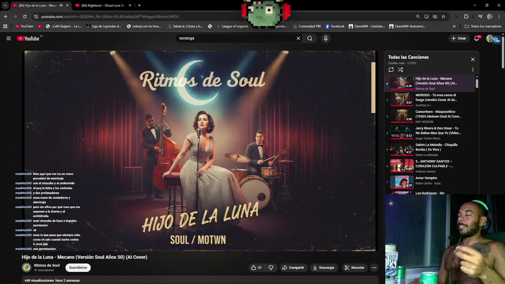Bookmark this page with the star

(x=443, y=17)
